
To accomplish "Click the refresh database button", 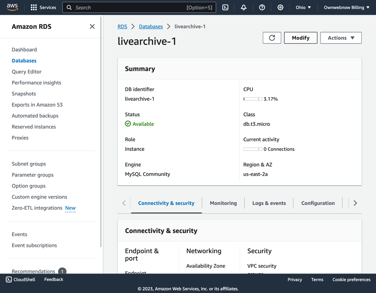I will [272, 38].
